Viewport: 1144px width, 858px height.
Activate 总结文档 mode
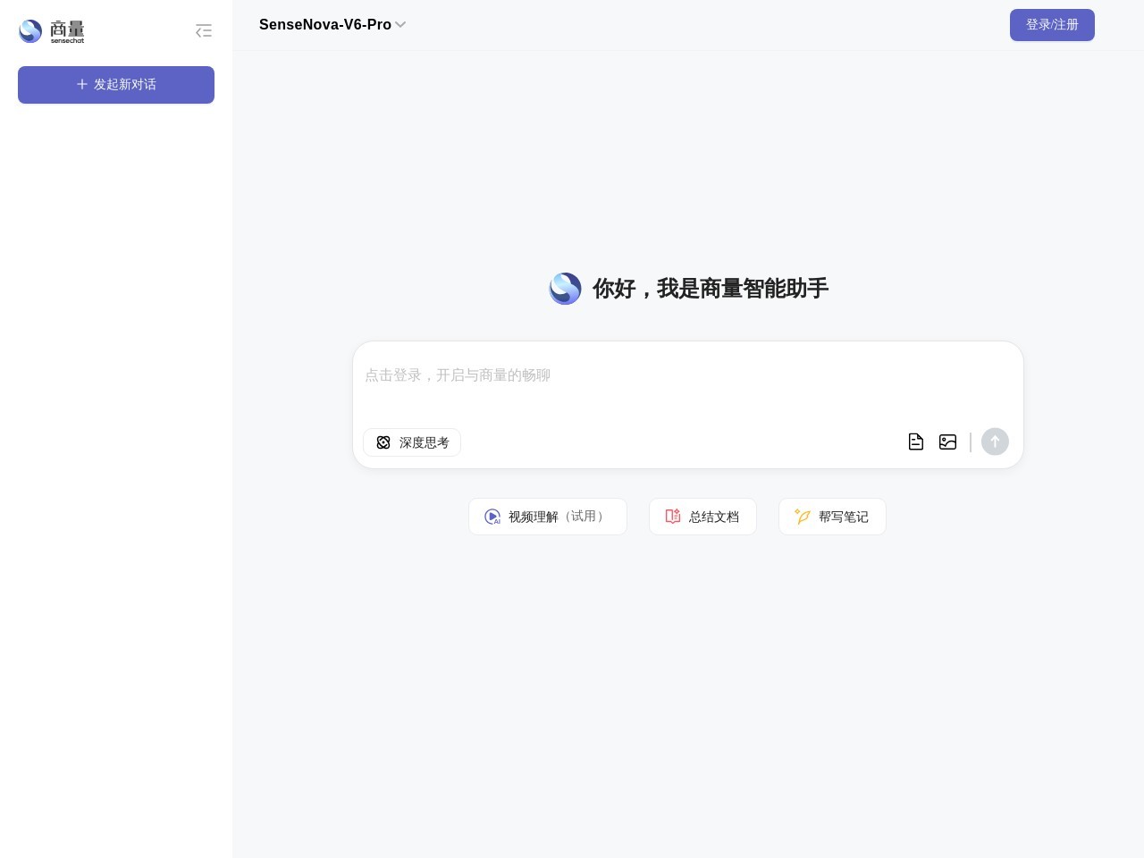click(702, 517)
